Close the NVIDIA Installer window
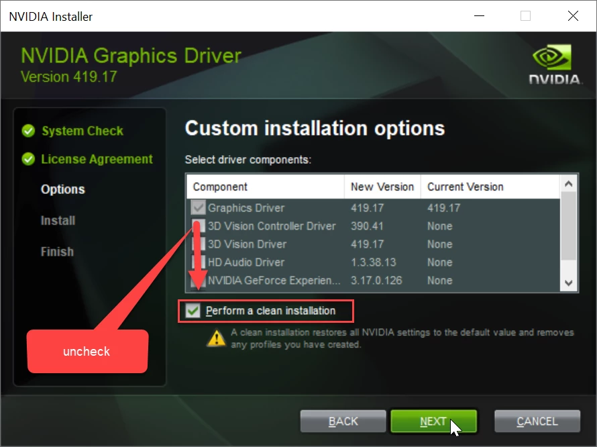The image size is (597, 447). click(573, 16)
